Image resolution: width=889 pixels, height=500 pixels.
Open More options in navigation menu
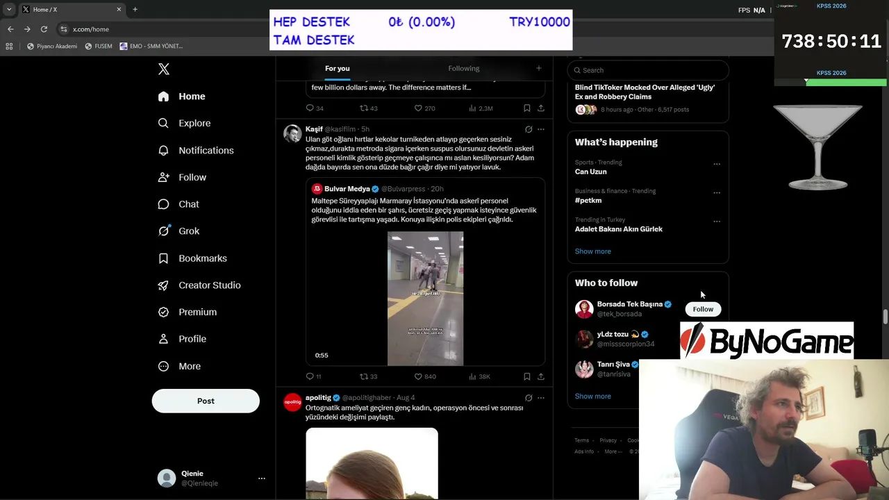tap(178, 366)
